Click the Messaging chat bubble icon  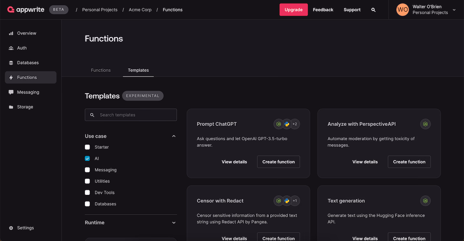11,92
